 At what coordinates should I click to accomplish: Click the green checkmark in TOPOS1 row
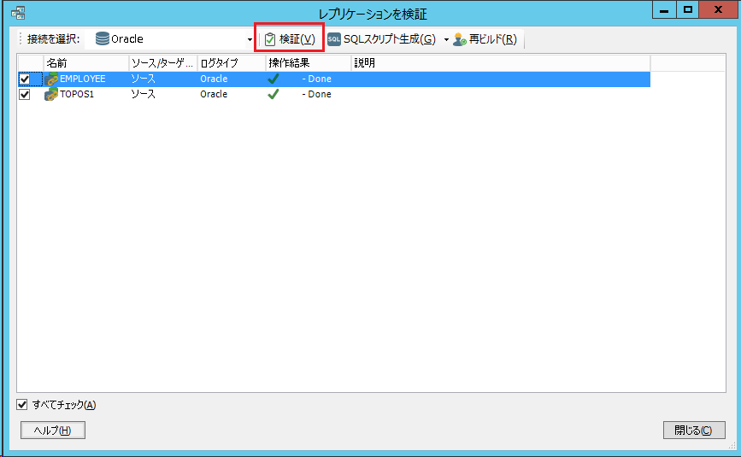[x=273, y=94]
